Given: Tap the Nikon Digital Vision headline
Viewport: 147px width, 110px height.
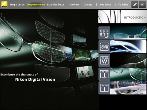Looking at the screenshot, I should tap(35, 79).
